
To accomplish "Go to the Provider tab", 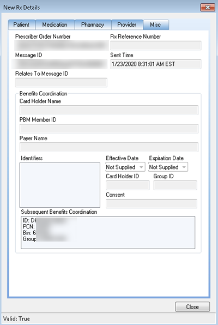I will [127, 25].
